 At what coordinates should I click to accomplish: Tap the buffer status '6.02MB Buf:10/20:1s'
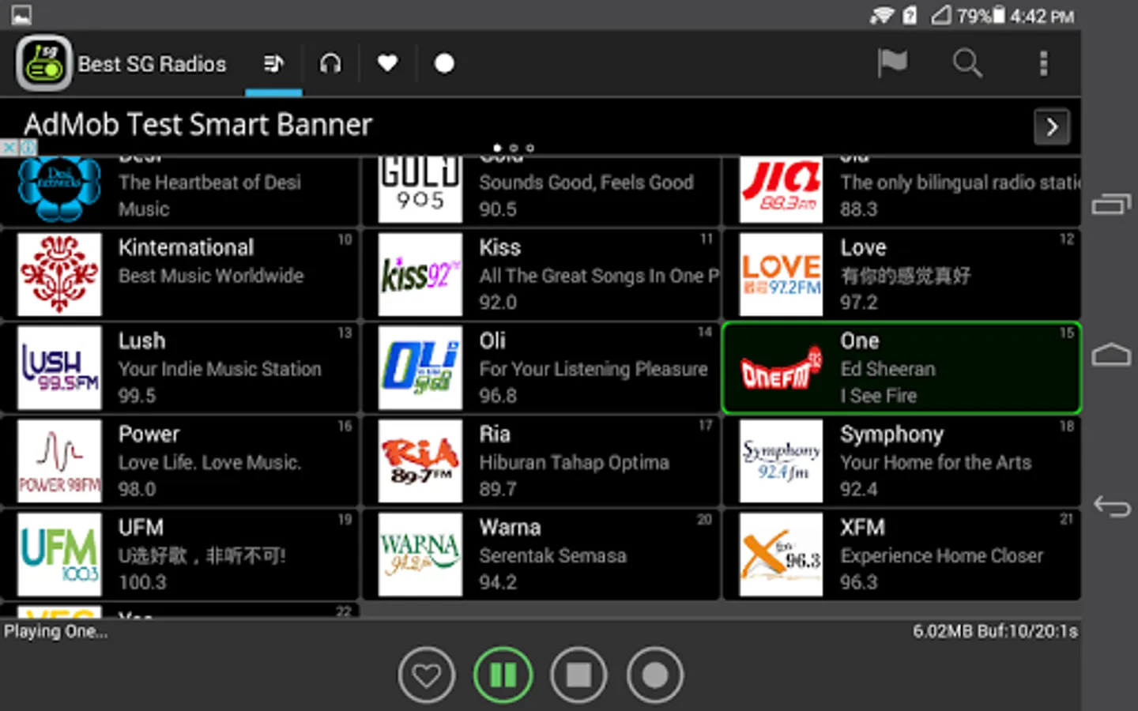995,631
